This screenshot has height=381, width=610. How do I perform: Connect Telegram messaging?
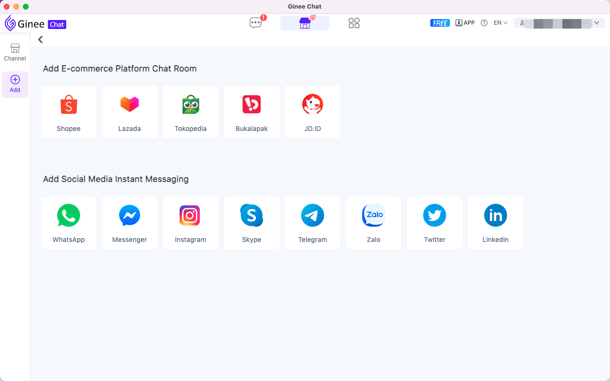(313, 223)
